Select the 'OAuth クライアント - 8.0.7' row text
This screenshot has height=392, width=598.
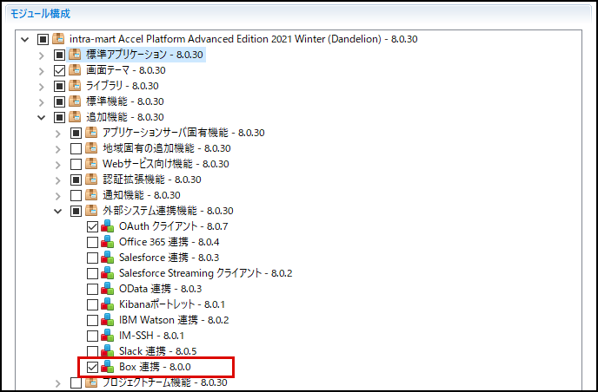[173, 226]
